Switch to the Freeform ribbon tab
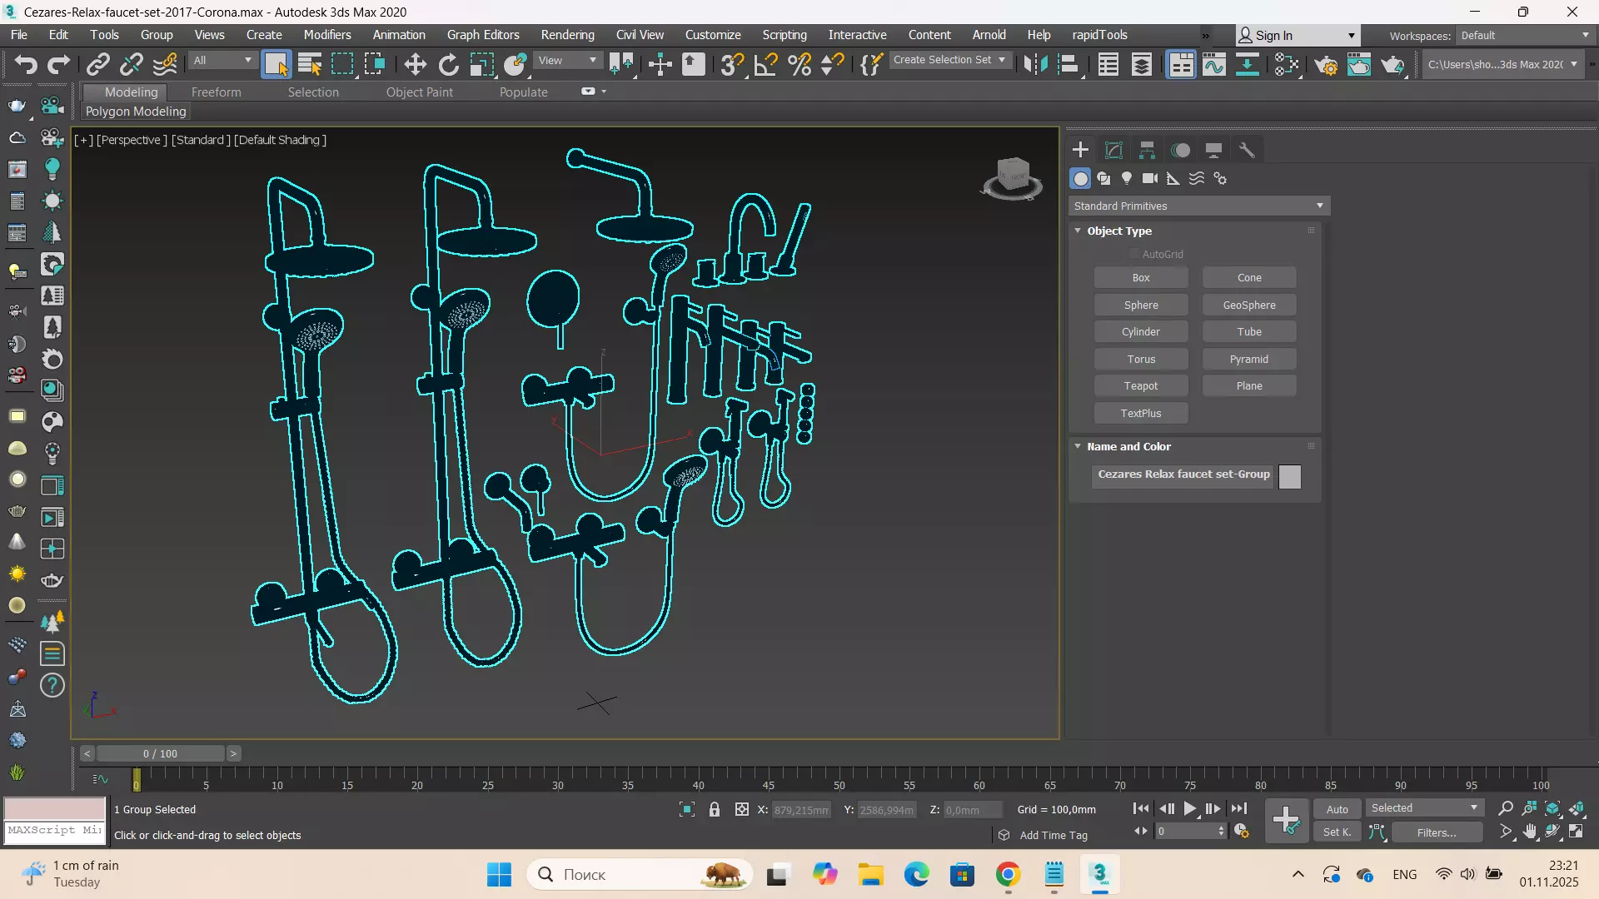Image resolution: width=1599 pixels, height=899 pixels. click(x=216, y=92)
